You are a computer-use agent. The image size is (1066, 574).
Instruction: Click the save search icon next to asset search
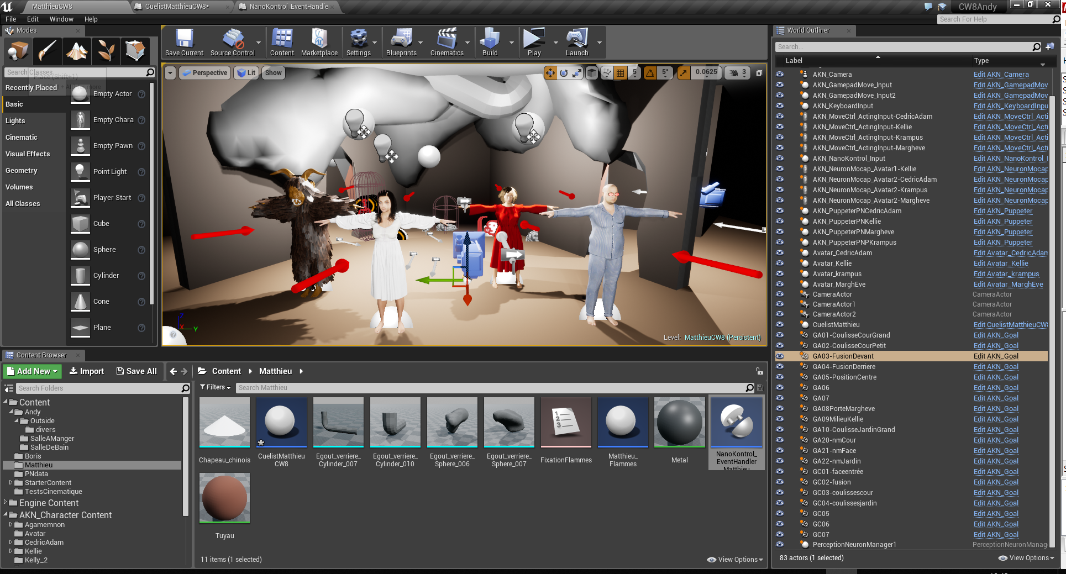[x=760, y=388]
